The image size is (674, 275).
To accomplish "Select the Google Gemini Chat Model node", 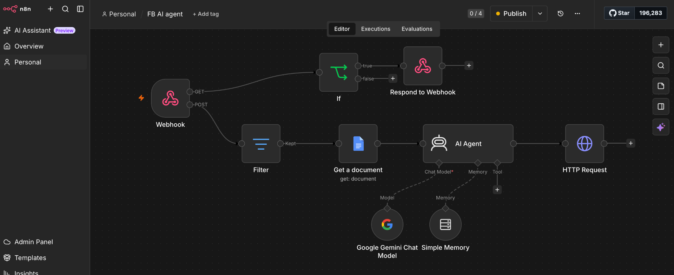I will [x=387, y=224].
